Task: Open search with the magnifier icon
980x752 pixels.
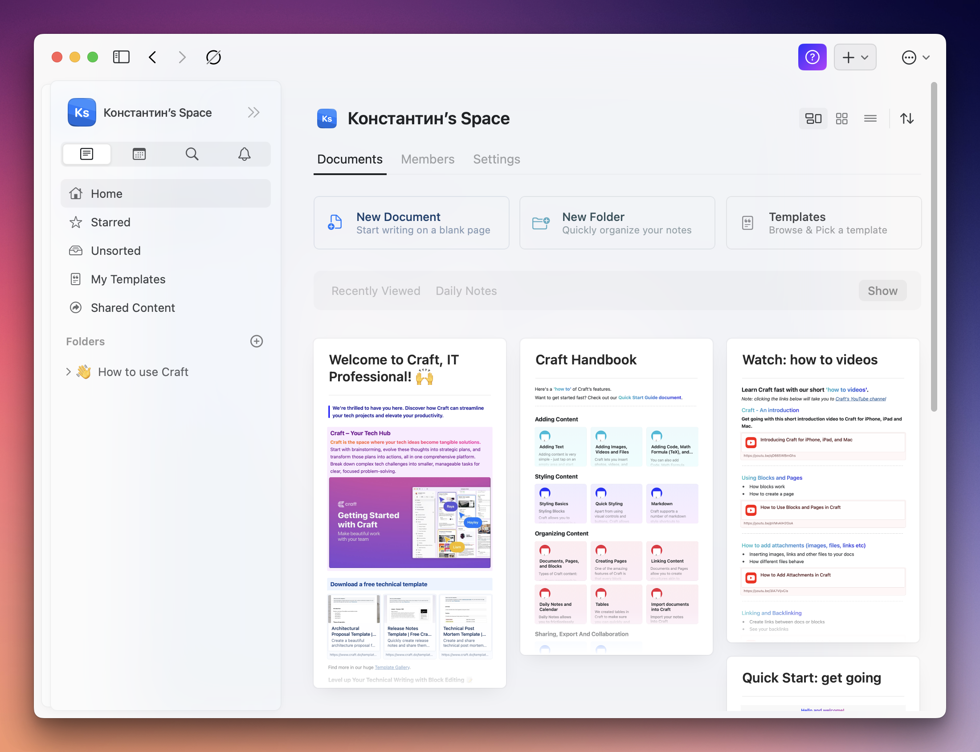Action: 192,154
